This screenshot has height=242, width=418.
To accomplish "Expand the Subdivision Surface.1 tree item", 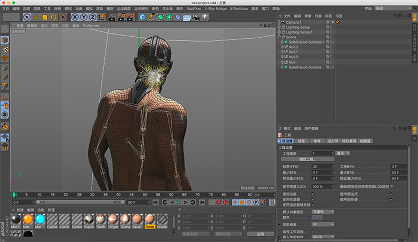I will [283, 42].
